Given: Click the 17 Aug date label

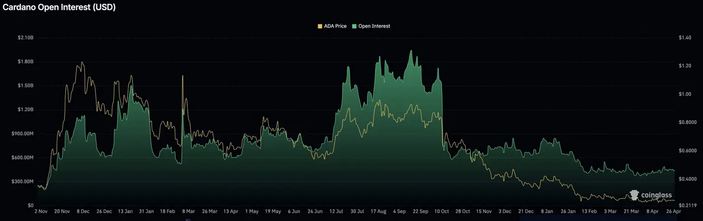Looking at the screenshot, I should pyautogui.click(x=378, y=212).
